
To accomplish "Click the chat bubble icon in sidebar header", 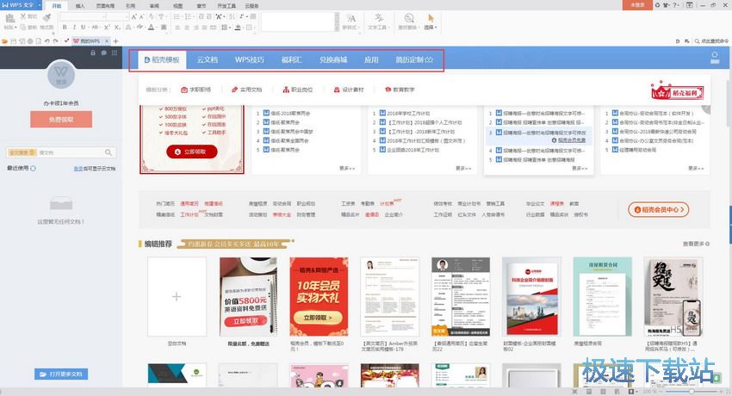I will [x=103, y=53].
